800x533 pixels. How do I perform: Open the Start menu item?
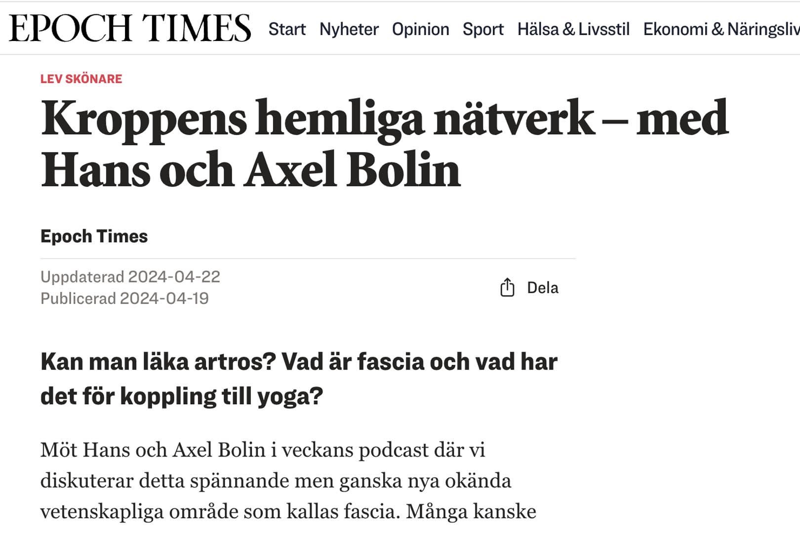287,29
